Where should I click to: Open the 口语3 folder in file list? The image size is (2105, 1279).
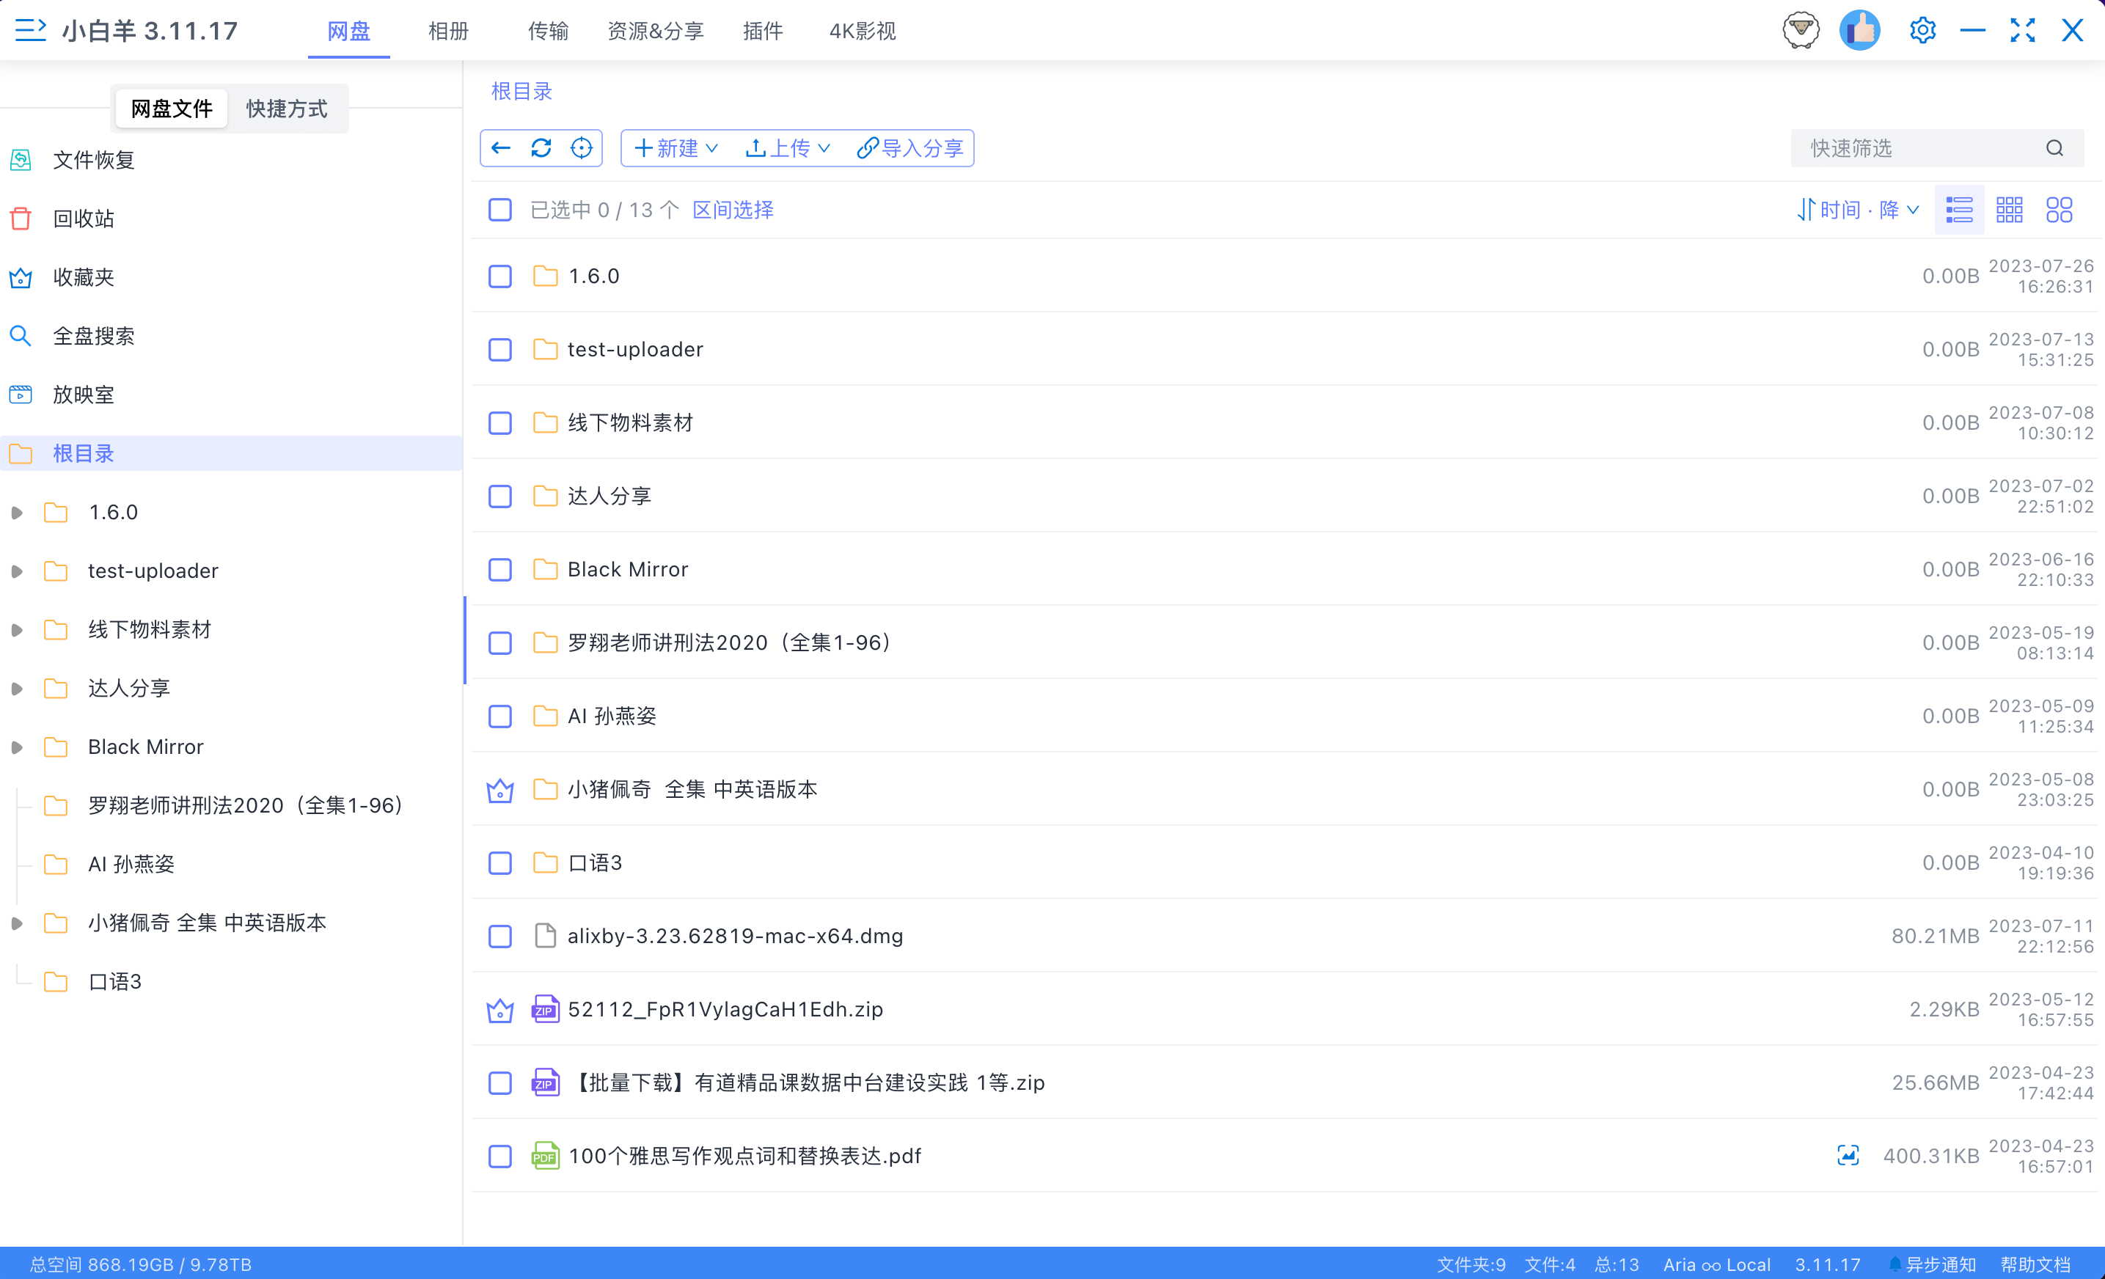[595, 863]
